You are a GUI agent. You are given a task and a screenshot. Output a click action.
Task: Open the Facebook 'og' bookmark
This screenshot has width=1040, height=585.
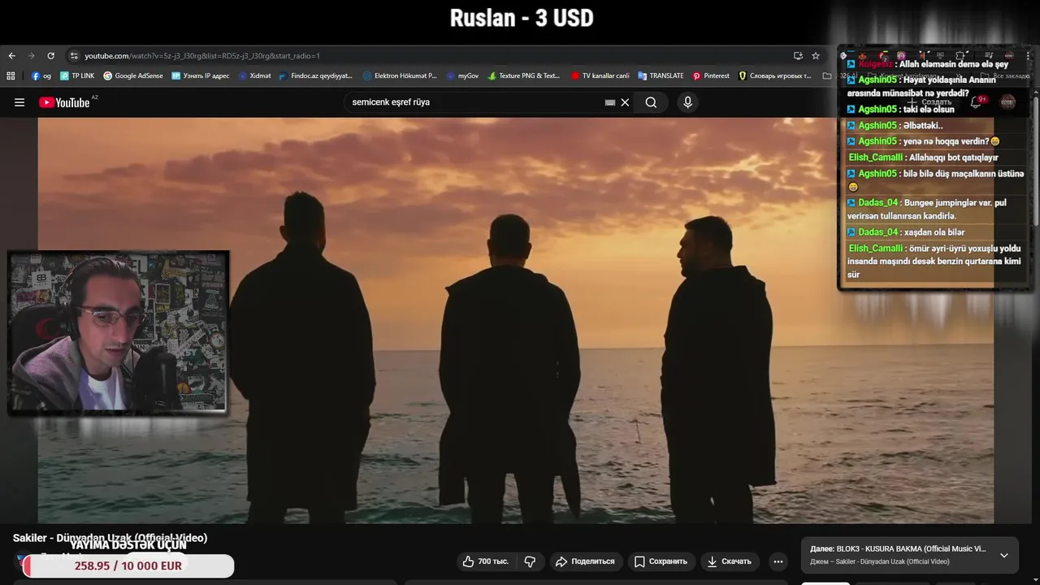pyautogui.click(x=41, y=76)
